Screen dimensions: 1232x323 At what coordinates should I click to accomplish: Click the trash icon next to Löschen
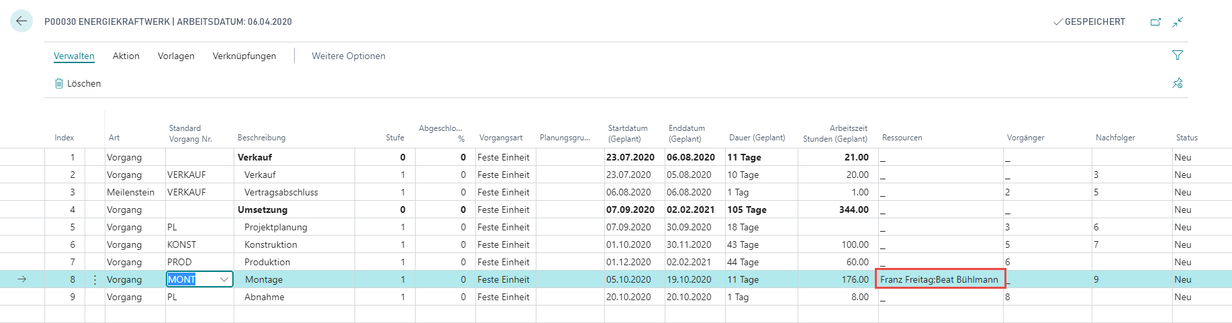tap(59, 83)
